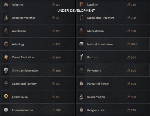Click the Carnal Exaltation flame icon
The height and width of the screenshot is (116, 150).
point(6,57)
